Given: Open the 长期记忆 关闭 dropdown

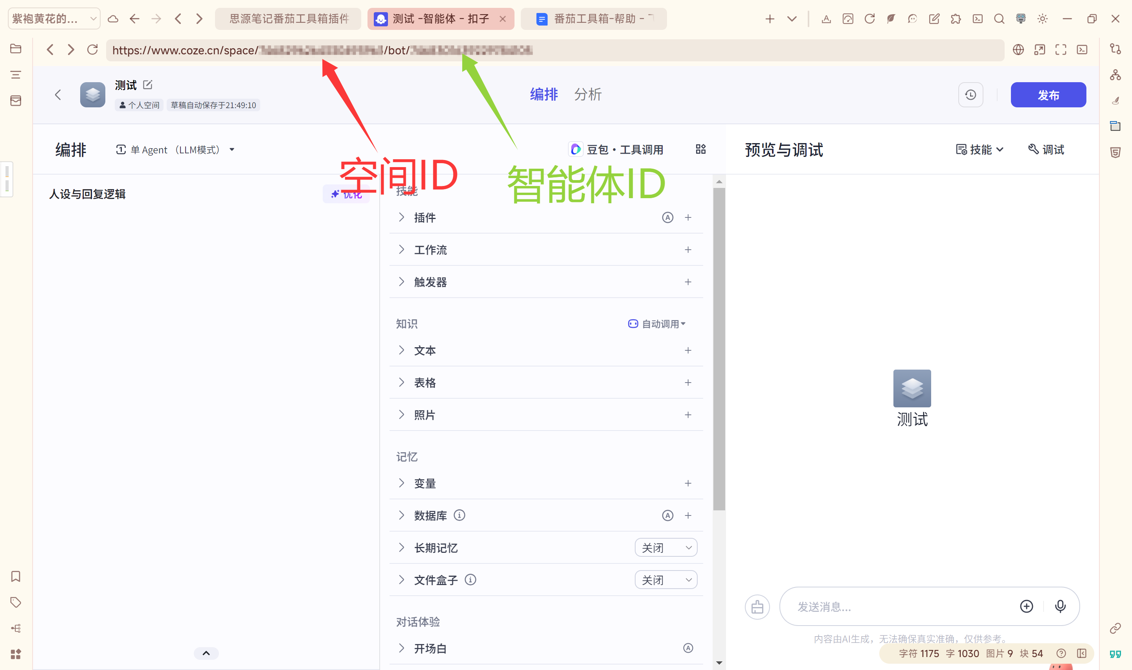Looking at the screenshot, I should [x=665, y=548].
